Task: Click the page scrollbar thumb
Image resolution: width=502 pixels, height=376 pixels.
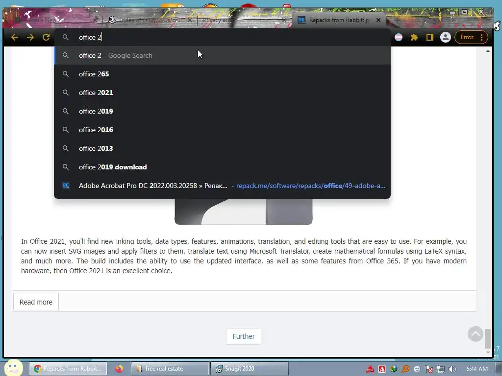Action: coord(488,338)
